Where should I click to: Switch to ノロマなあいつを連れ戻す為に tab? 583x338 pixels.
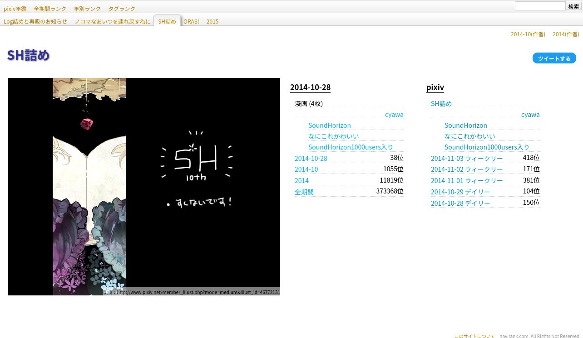click(113, 21)
